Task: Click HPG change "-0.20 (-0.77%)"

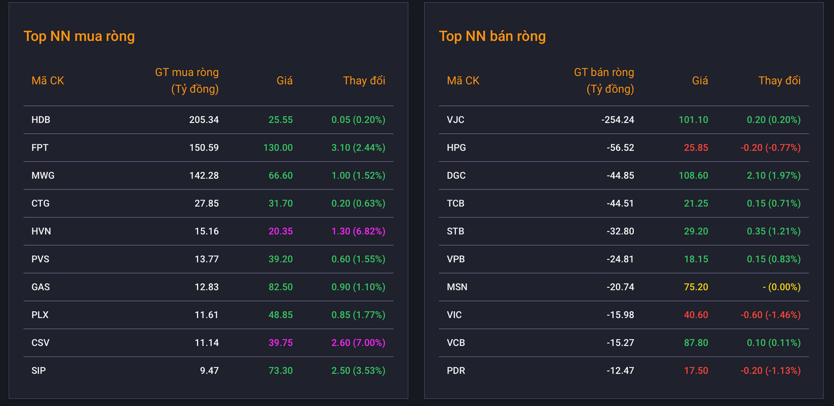Action: (x=771, y=147)
